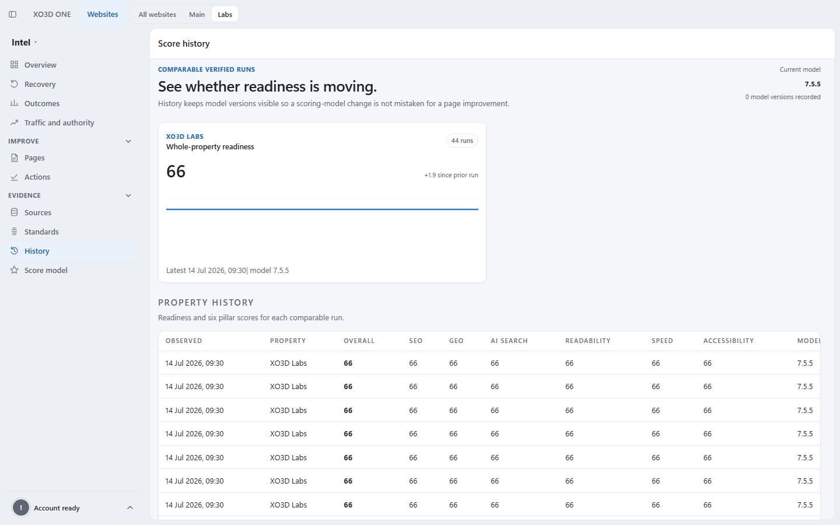This screenshot has height=525, width=840.
Task: Click the History clock icon
Action: point(15,251)
